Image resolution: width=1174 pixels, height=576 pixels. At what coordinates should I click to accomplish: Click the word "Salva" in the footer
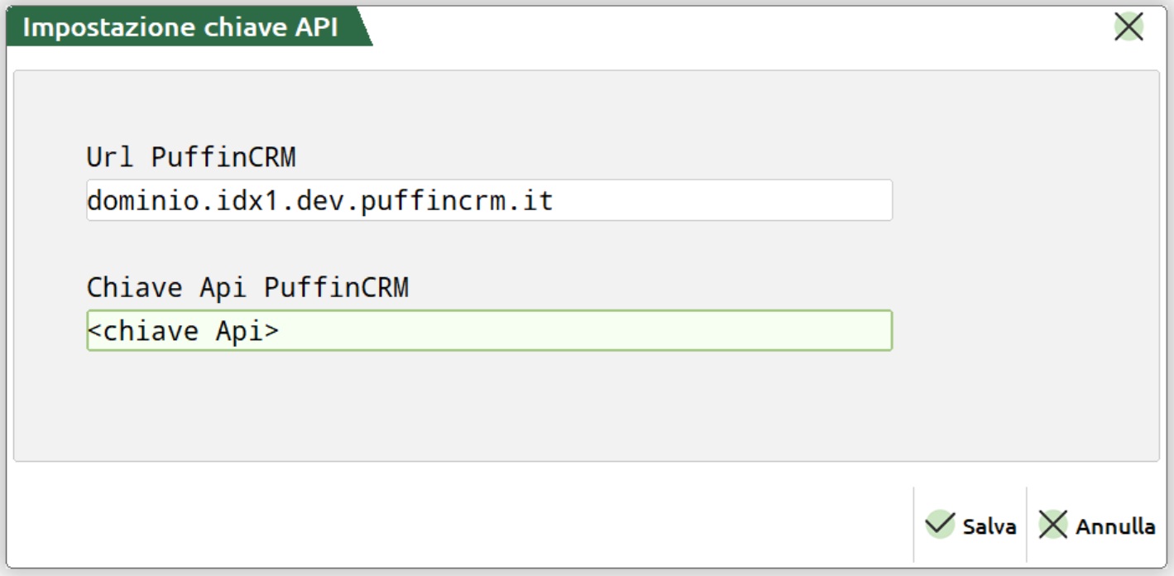point(990,526)
